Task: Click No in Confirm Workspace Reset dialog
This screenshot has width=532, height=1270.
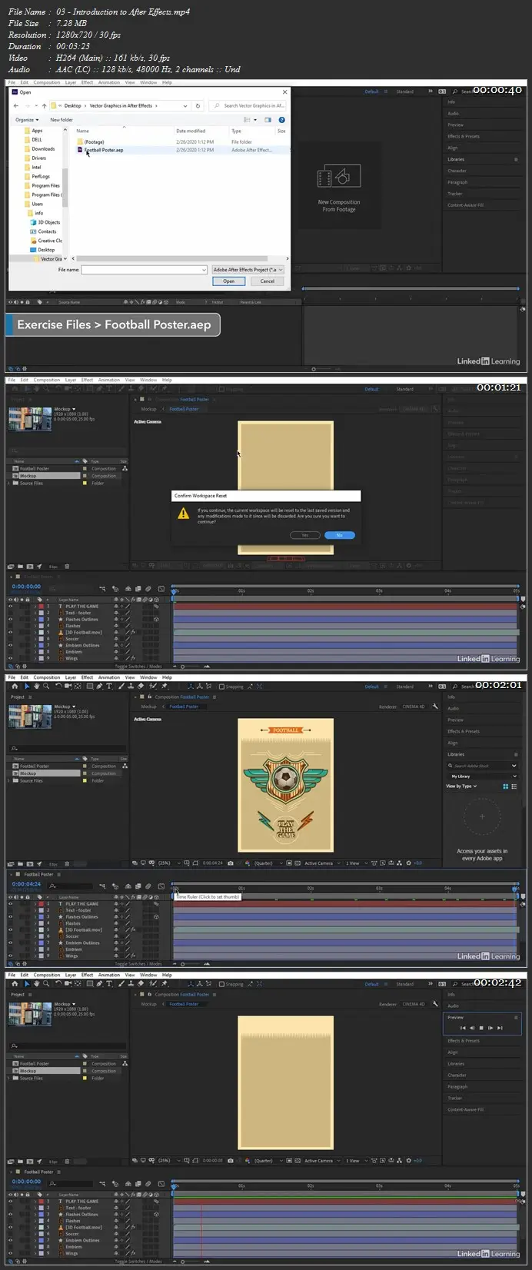Action: coord(339,535)
